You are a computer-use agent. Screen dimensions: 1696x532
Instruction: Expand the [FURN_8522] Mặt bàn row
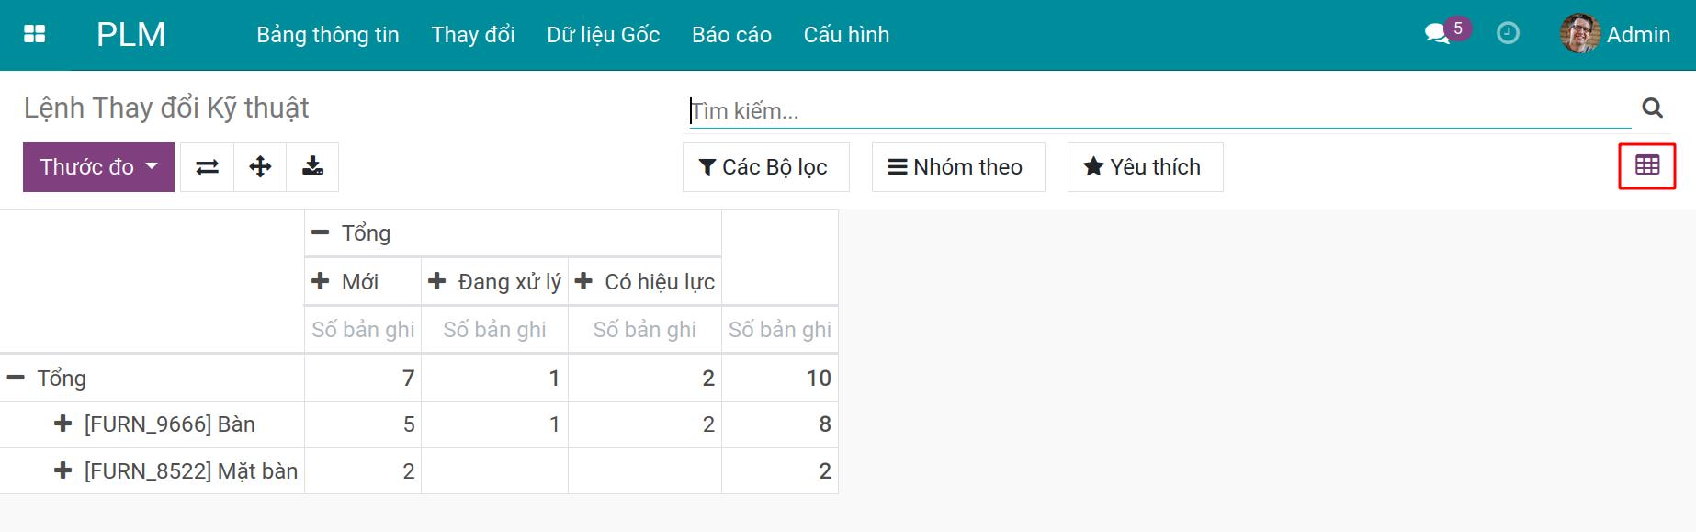[x=190, y=471]
